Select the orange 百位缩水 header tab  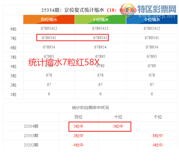tap(49, 20)
